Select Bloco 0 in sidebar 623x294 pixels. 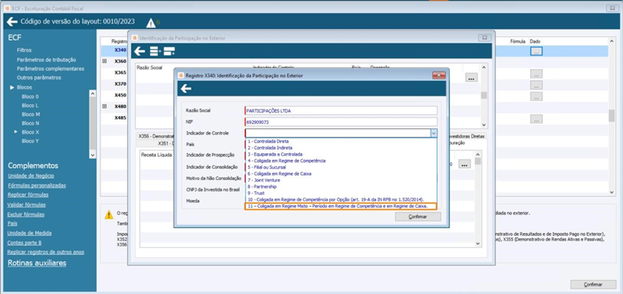tap(30, 96)
